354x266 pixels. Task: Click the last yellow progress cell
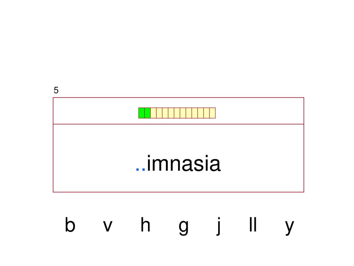point(213,113)
